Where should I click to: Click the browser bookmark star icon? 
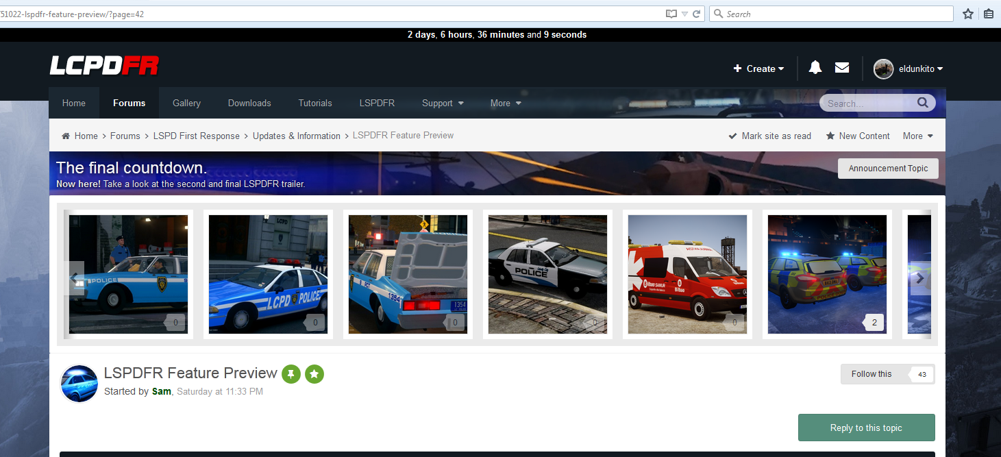(x=967, y=14)
